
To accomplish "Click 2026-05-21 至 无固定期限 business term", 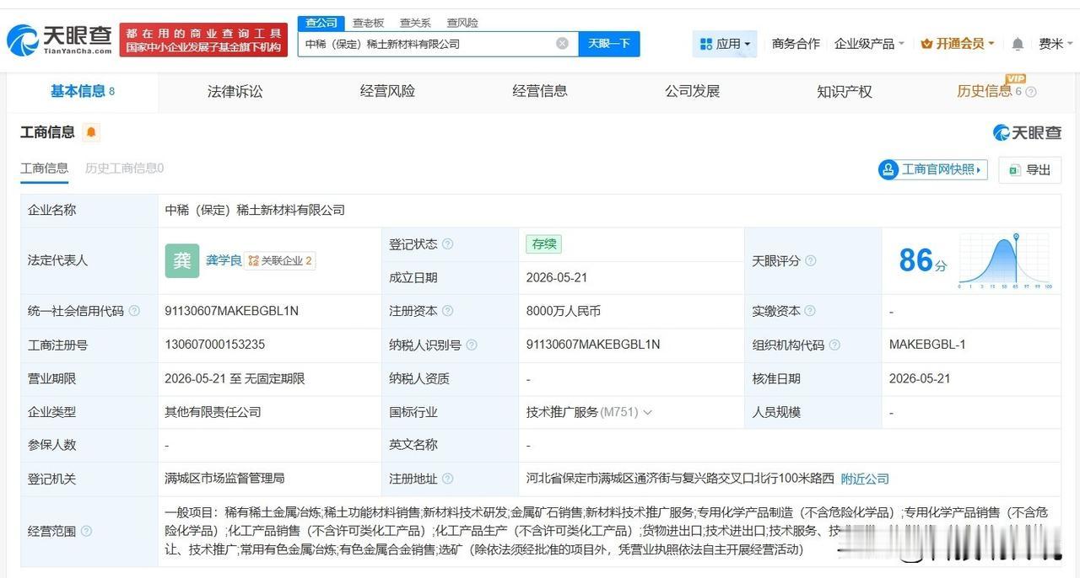I will (235, 378).
